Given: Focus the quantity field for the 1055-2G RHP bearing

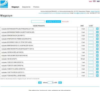Looking at the screenshot, I should 91,56.
